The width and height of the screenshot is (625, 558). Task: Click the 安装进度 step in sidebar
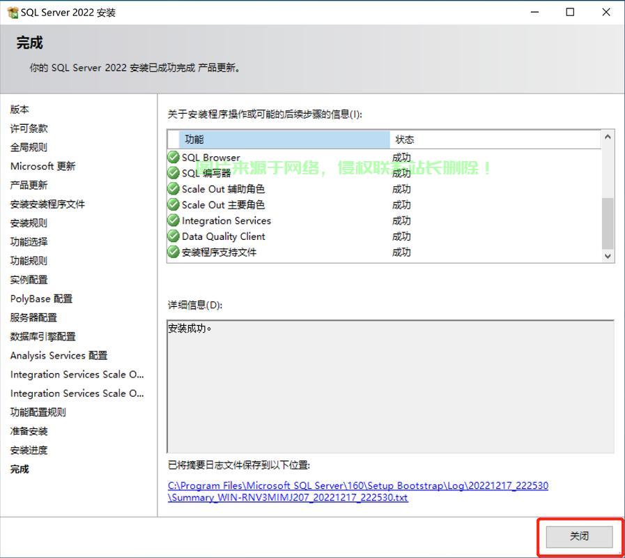click(29, 450)
